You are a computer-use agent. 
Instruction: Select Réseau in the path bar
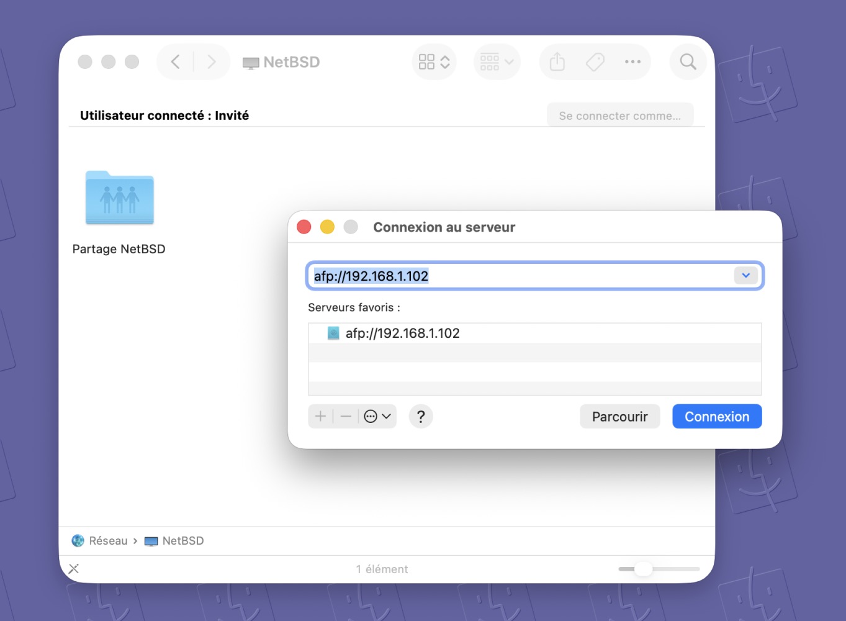[x=108, y=540]
